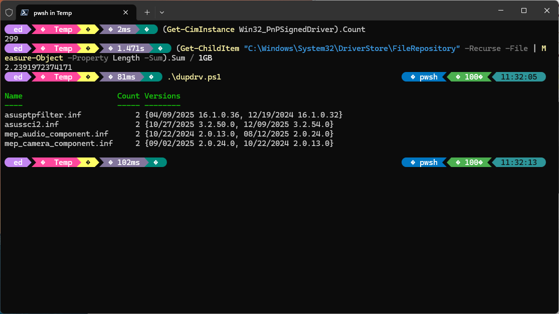Click the shield icon in the title bar
Viewport: 559px width, 314px height.
(9, 11)
